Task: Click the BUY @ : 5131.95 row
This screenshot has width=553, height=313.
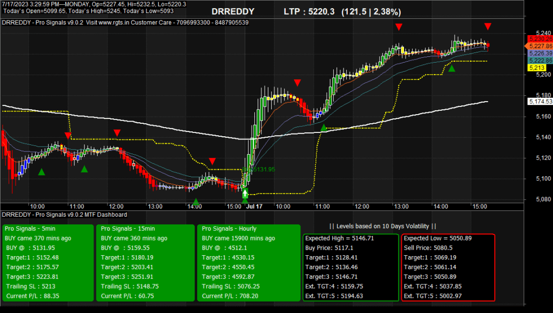Action: tap(30, 248)
